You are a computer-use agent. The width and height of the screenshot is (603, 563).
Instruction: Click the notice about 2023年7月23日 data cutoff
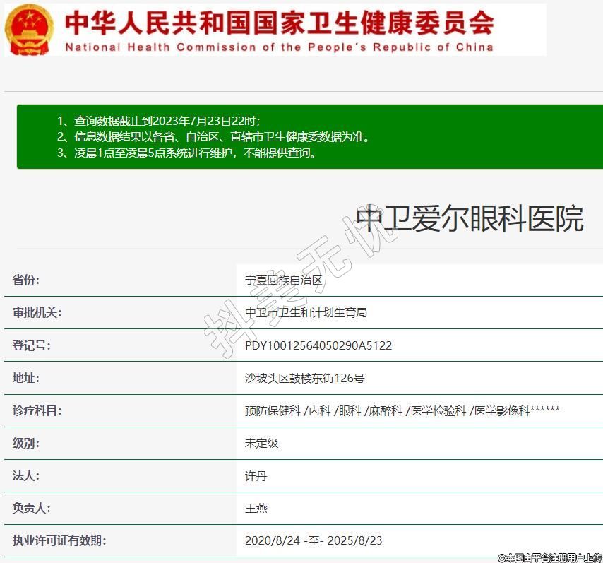pyautogui.click(x=163, y=121)
